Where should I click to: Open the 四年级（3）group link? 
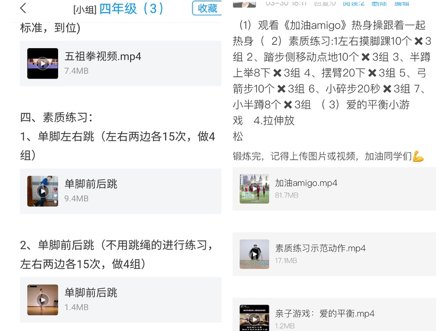131,9
